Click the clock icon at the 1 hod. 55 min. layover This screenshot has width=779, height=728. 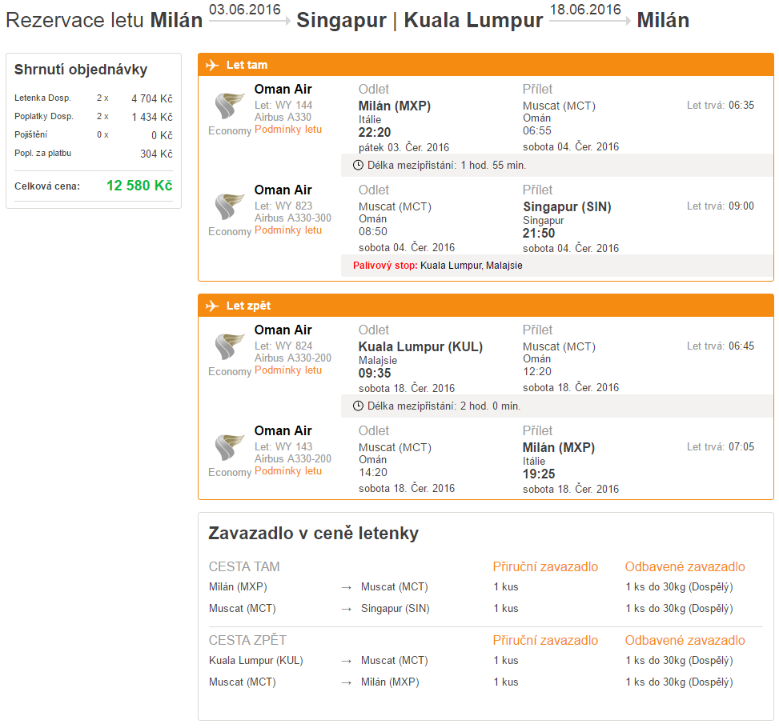pyautogui.click(x=358, y=166)
